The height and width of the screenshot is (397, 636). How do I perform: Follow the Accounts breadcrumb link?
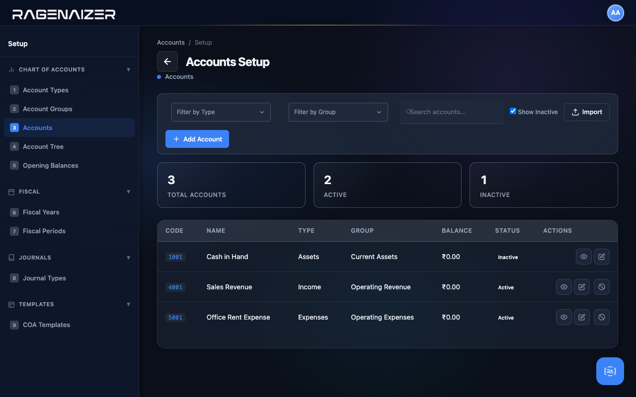click(x=171, y=43)
